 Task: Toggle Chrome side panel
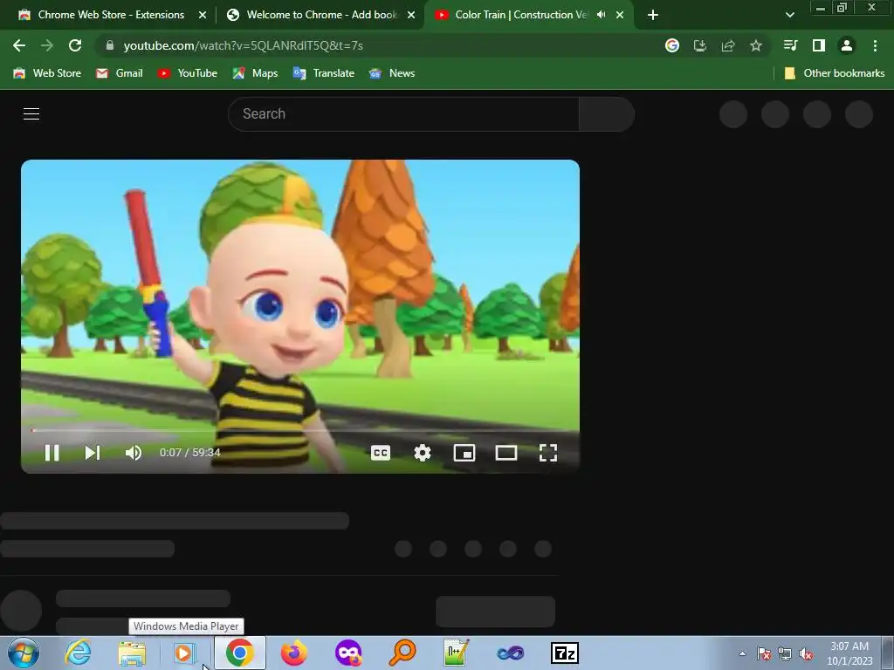click(x=819, y=45)
